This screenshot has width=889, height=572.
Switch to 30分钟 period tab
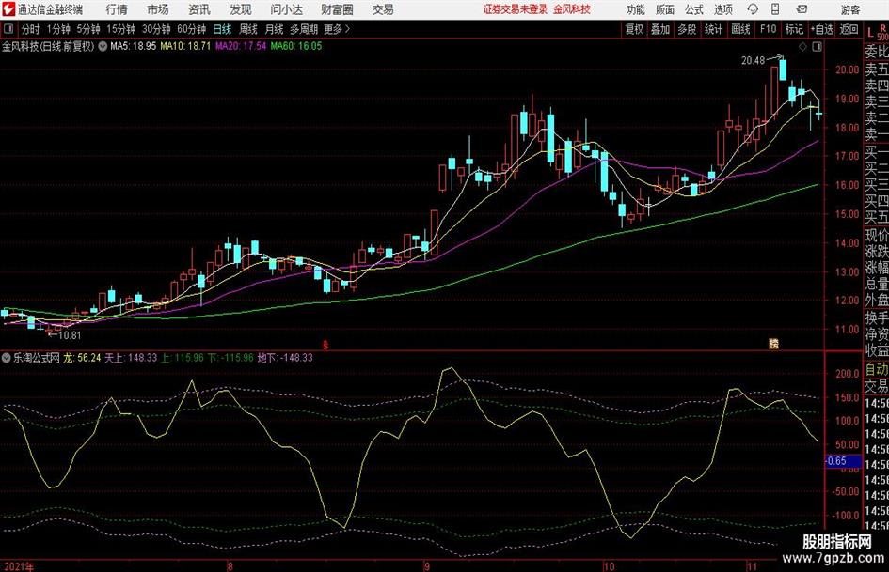tap(156, 29)
